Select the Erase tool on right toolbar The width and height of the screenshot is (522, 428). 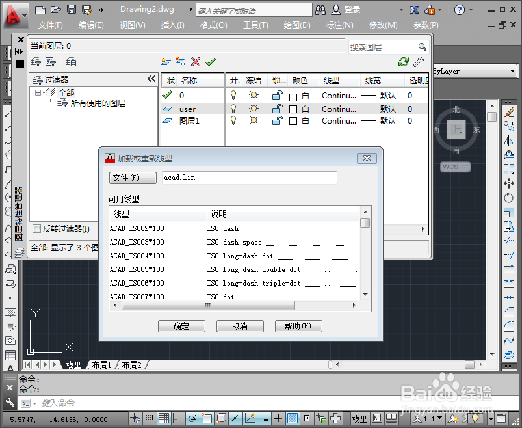(x=509, y=112)
